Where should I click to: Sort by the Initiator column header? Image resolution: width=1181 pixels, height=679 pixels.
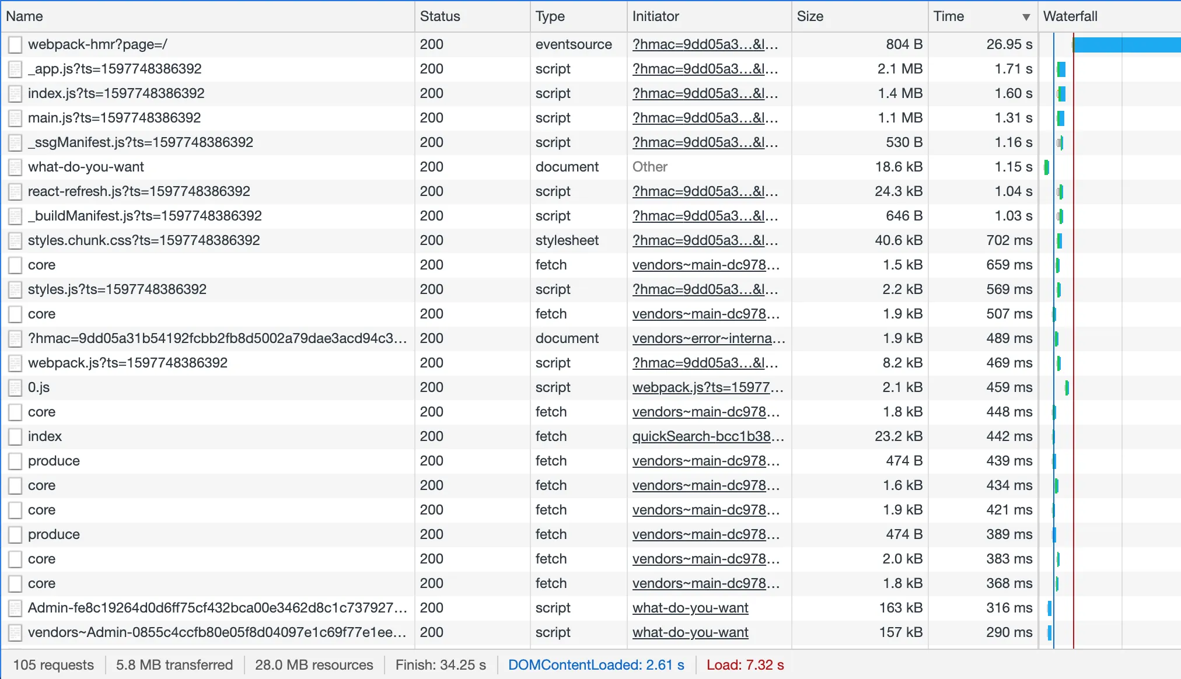click(655, 16)
